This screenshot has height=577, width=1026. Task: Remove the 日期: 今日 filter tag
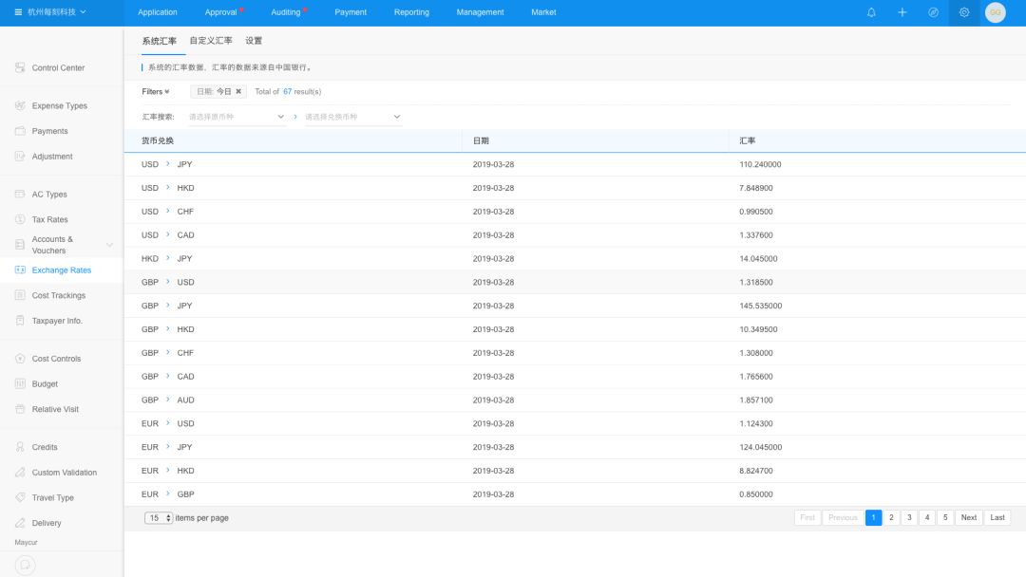point(238,91)
